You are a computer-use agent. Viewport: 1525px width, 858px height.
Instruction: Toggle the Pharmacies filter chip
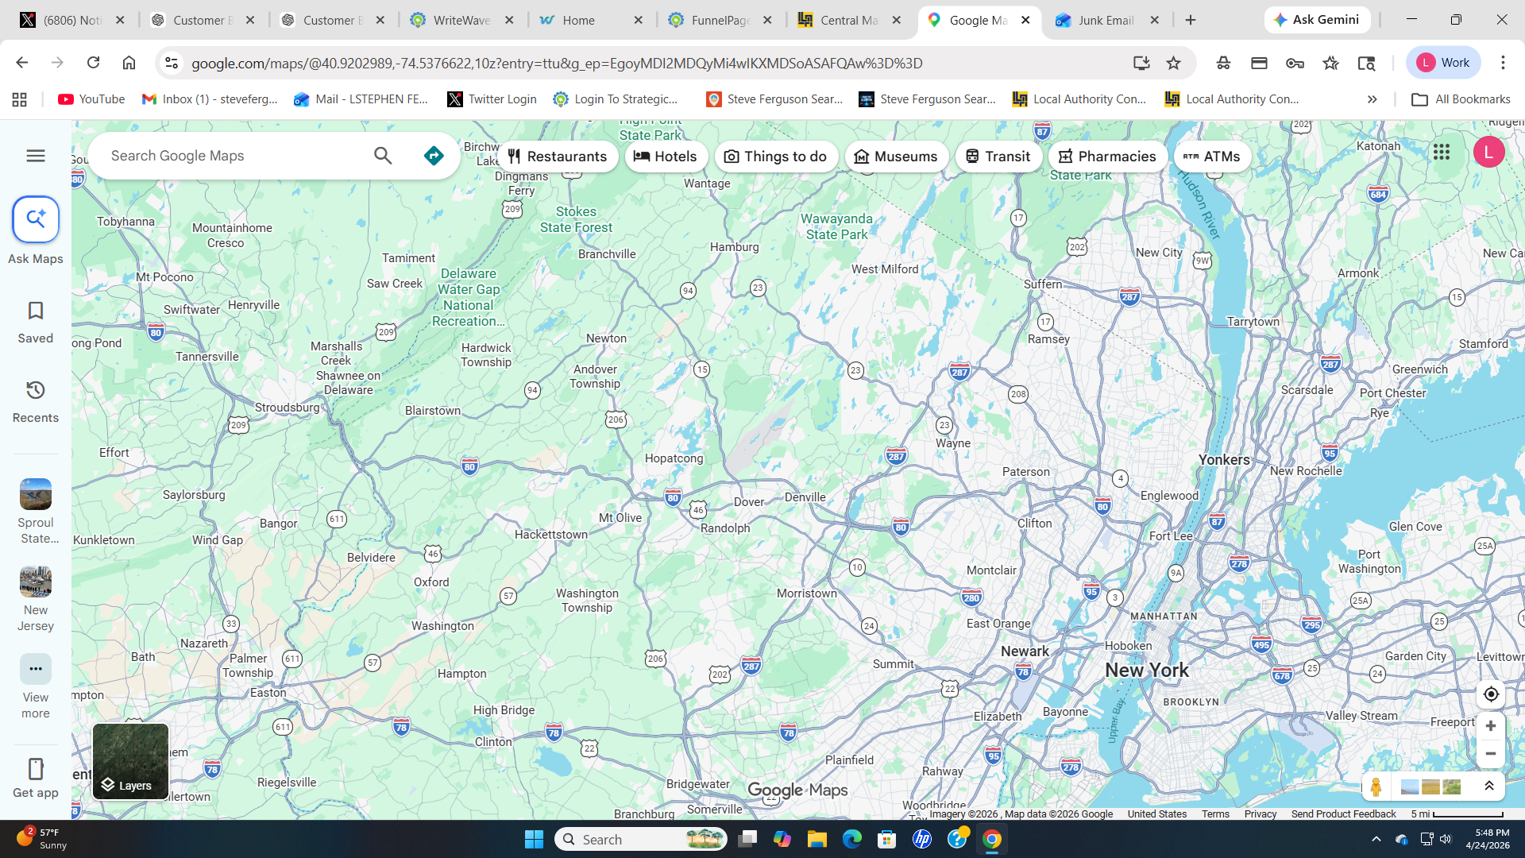pyautogui.click(x=1107, y=157)
